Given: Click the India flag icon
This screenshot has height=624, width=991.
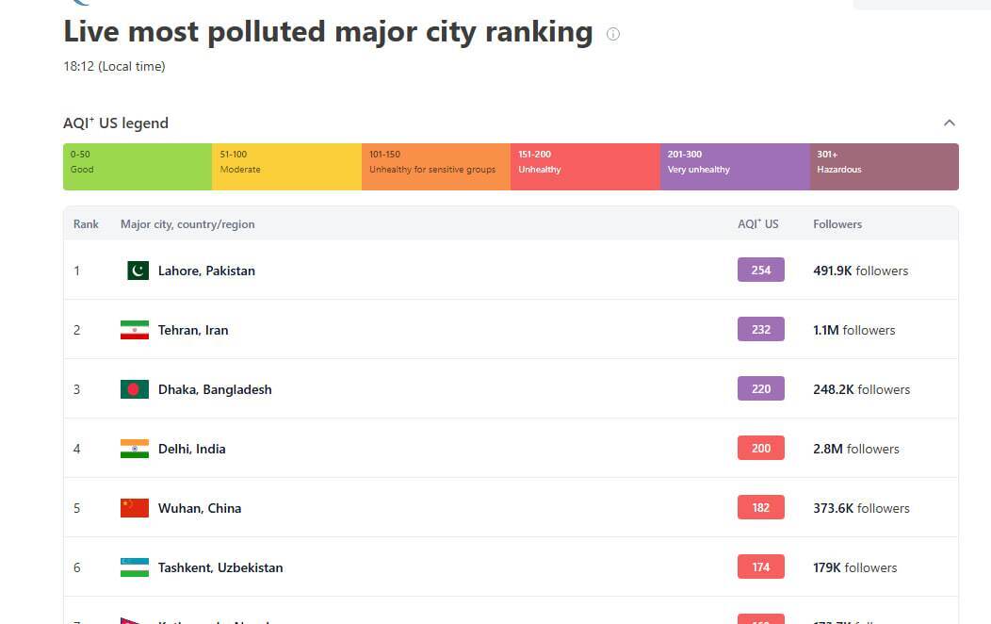Looking at the screenshot, I should pyautogui.click(x=135, y=449).
